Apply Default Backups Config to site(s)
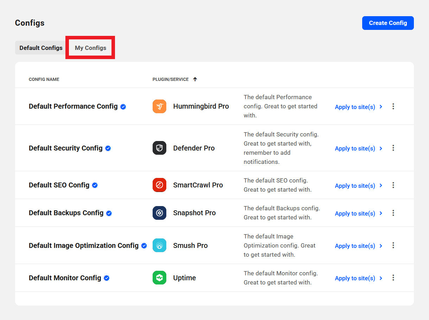 point(359,213)
